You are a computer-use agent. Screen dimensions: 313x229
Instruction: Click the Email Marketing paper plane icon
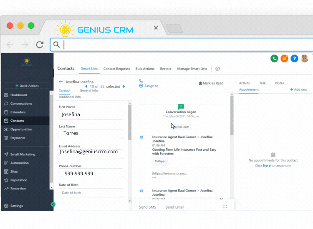coord(6,154)
